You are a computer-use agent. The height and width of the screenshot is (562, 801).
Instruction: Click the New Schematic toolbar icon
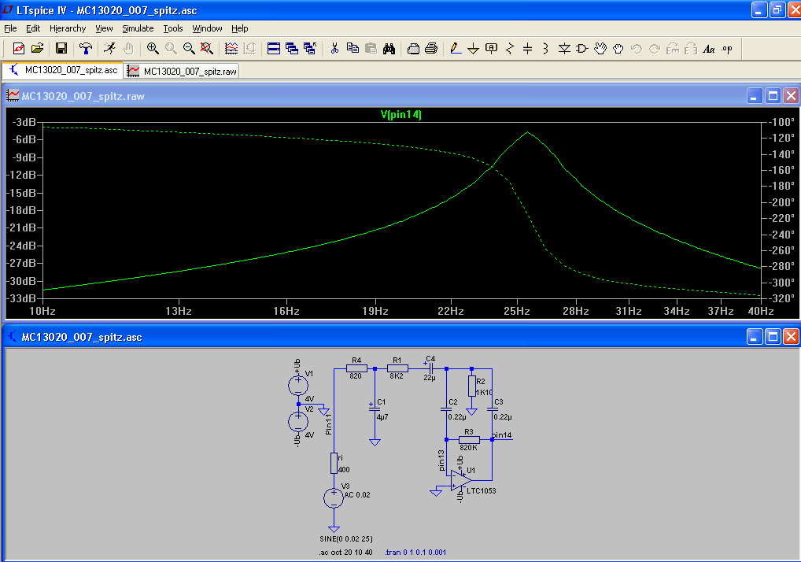click(19, 49)
